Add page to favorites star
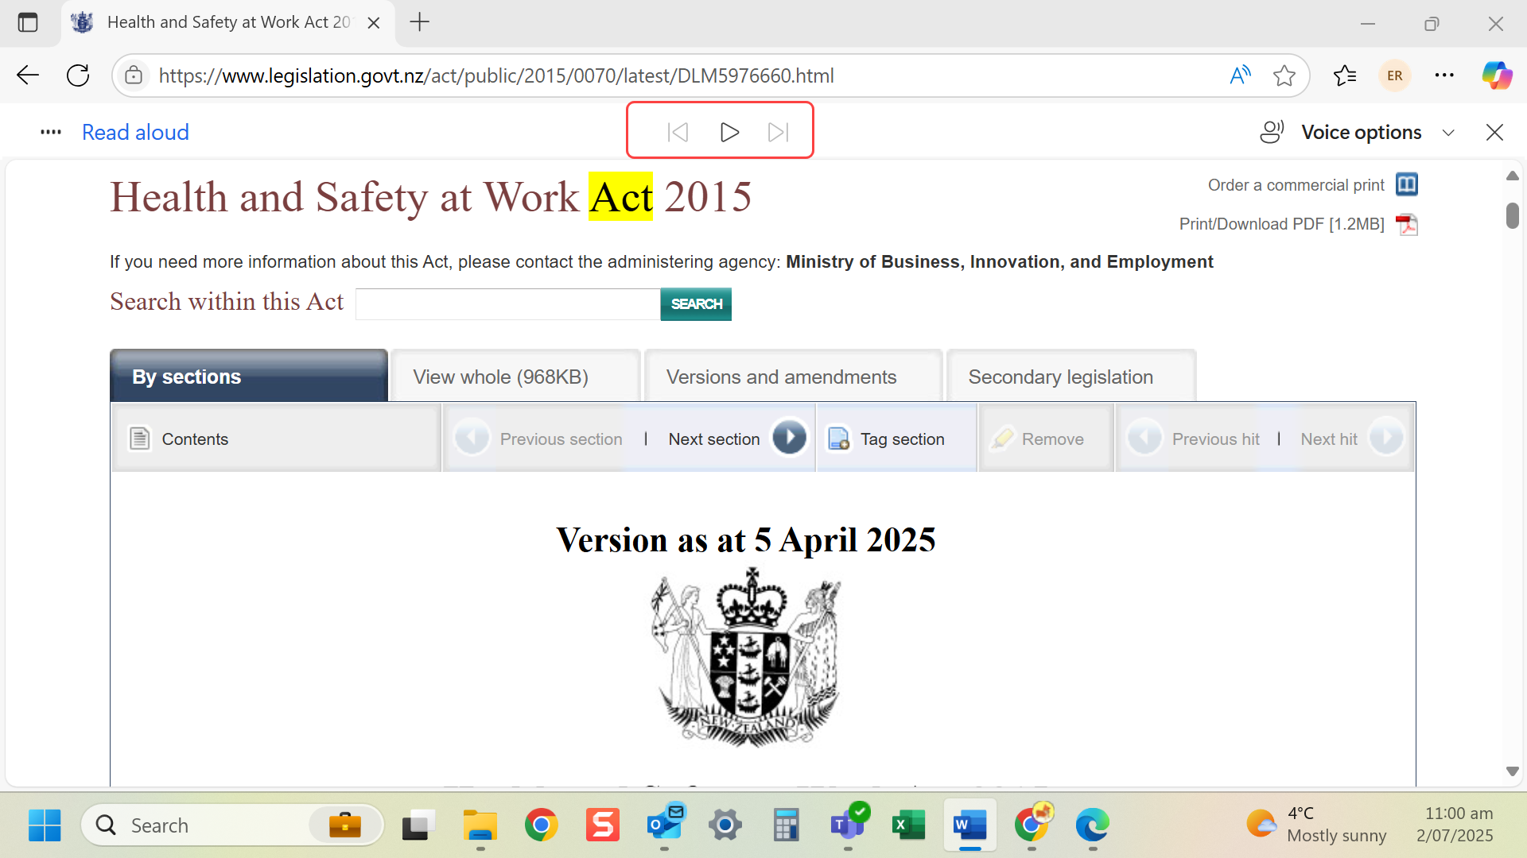The height and width of the screenshot is (858, 1527). [x=1284, y=75]
